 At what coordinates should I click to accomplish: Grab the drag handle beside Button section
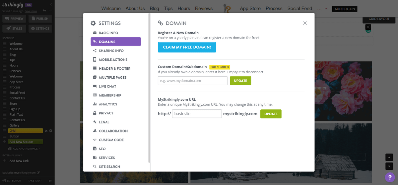(5, 136)
